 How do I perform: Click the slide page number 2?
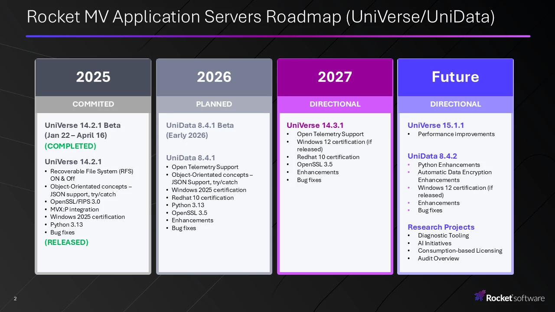pos(15,299)
